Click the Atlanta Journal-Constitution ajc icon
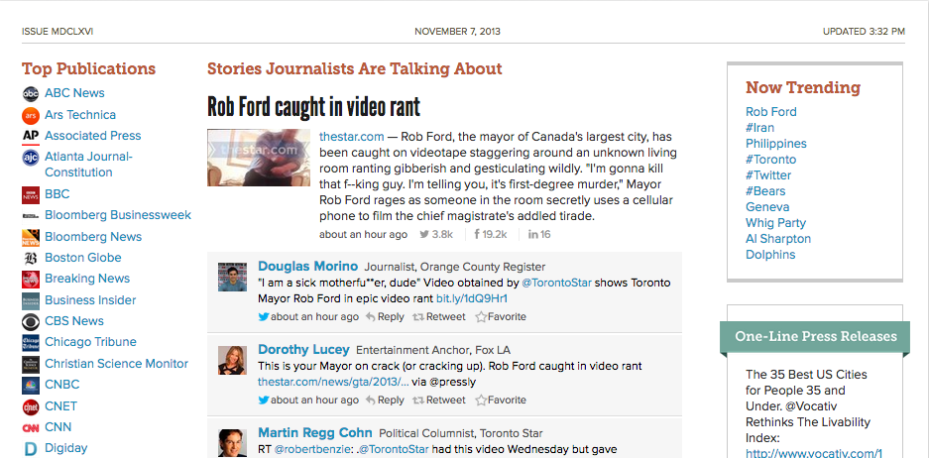 [30, 158]
